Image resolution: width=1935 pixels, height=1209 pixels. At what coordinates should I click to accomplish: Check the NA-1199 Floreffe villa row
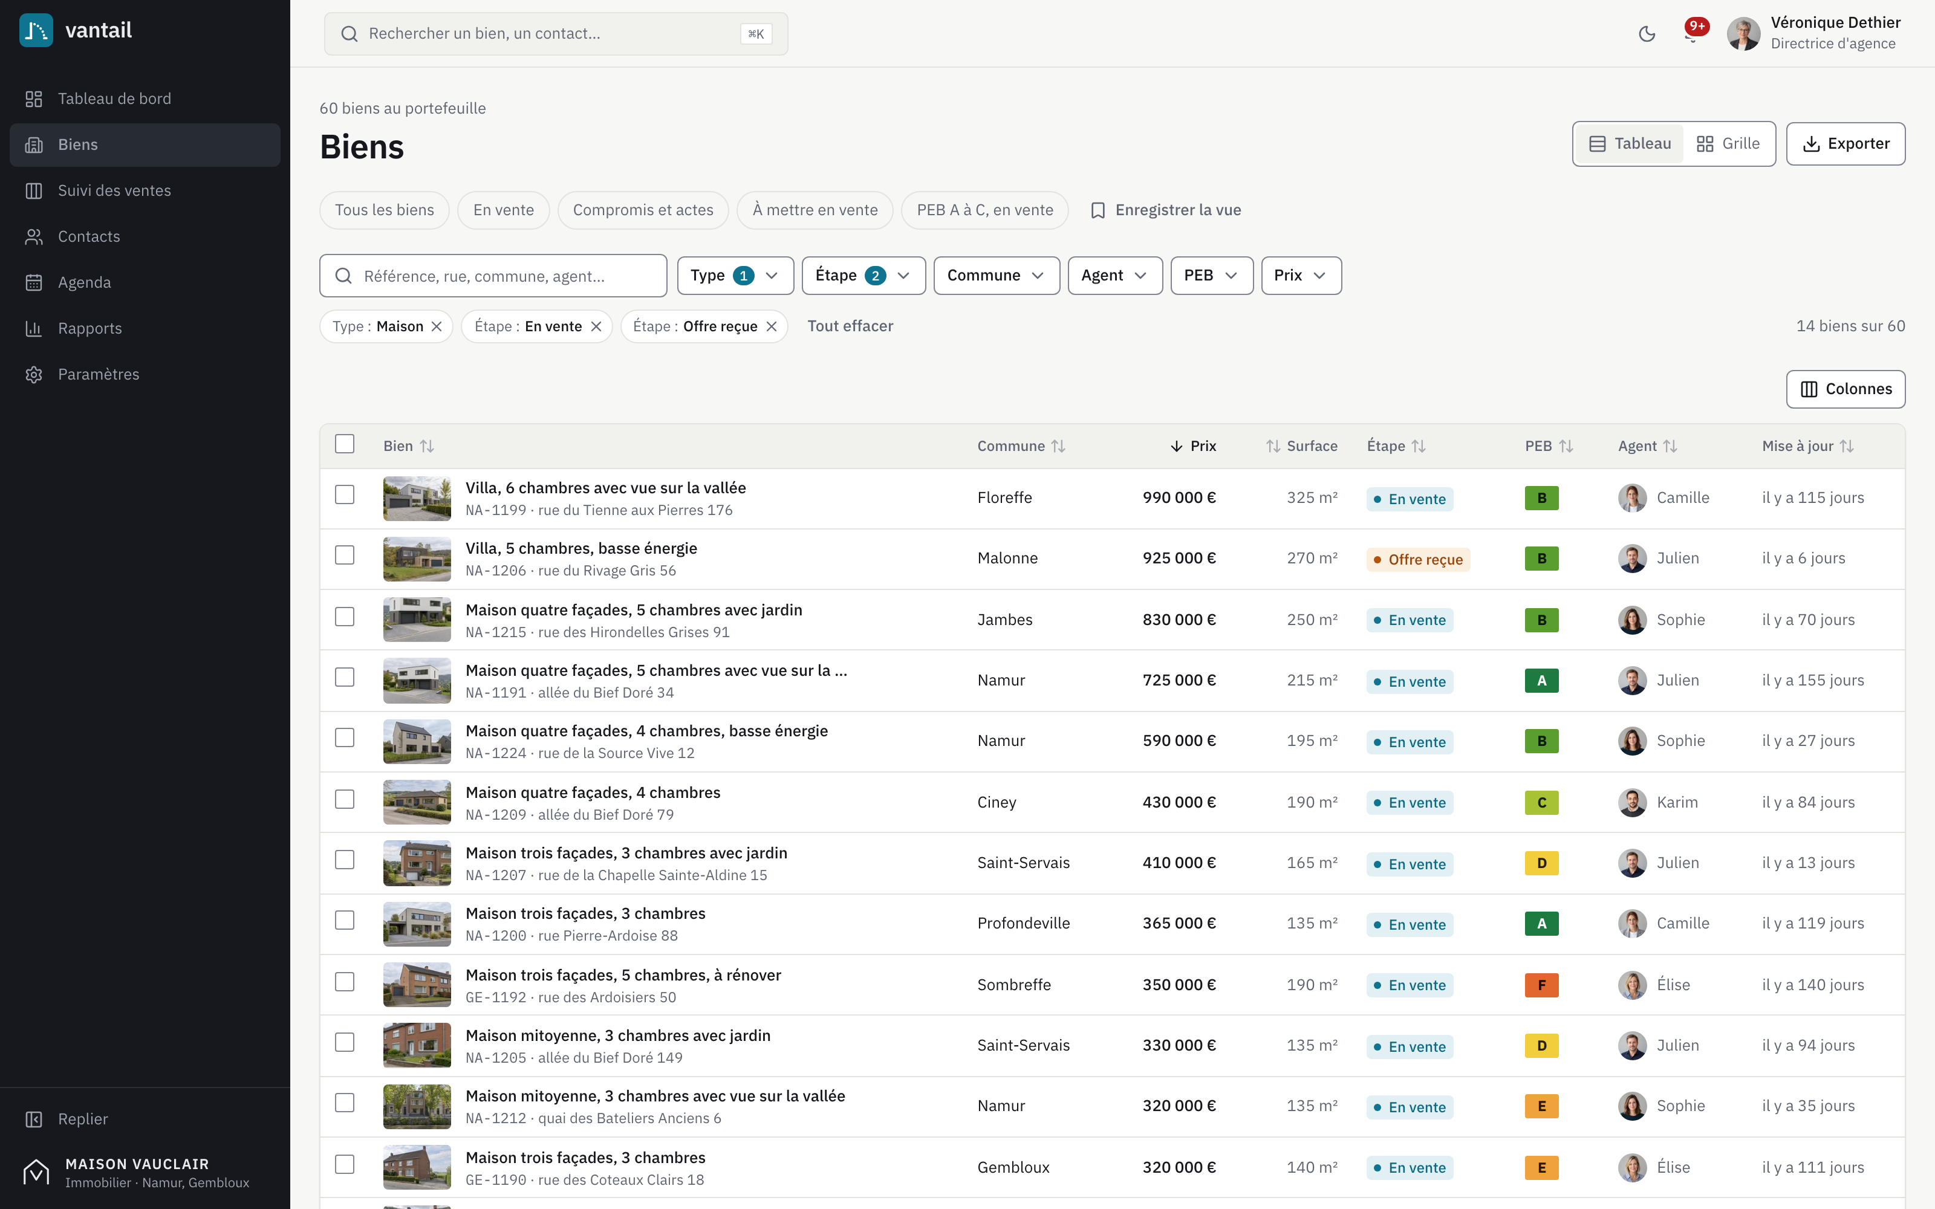click(x=345, y=495)
